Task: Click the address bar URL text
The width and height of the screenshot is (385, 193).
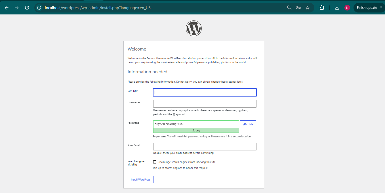Action: (x=98, y=8)
